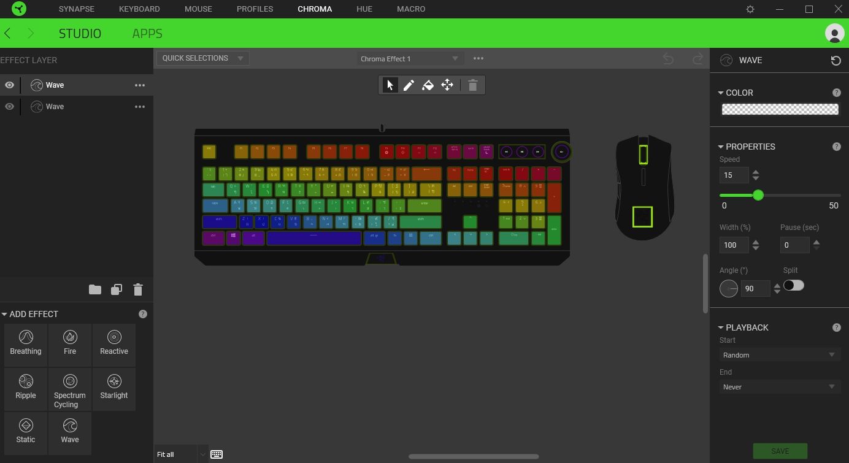
Task: Add a Wave effect from effect list
Action: click(70, 433)
